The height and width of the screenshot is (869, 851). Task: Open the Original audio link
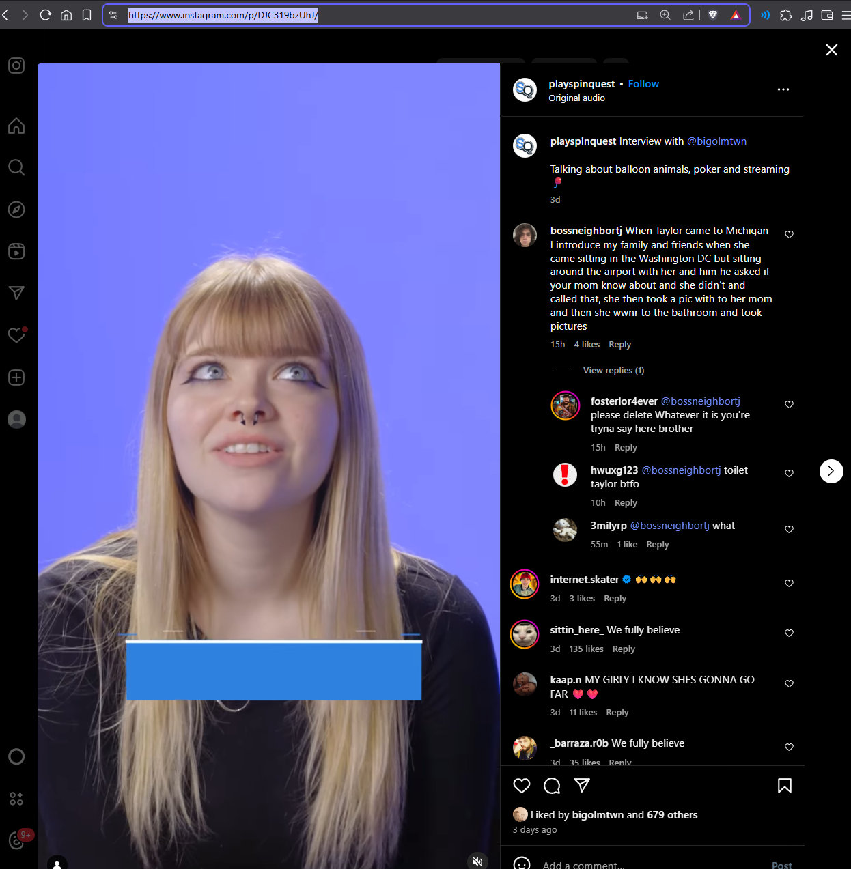(x=576, y=98)
